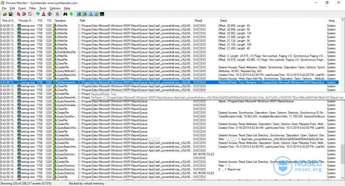Open the File menu
This screenshot has width=345, height=186.
pyautogui.click(x=4, y=8)
